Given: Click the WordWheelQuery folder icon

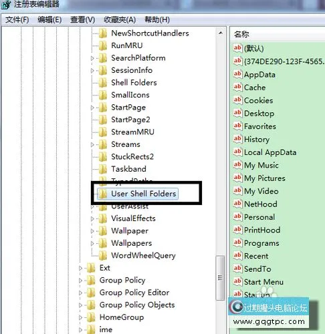Looking at the screenshot, I should click(x=103, y=256).
